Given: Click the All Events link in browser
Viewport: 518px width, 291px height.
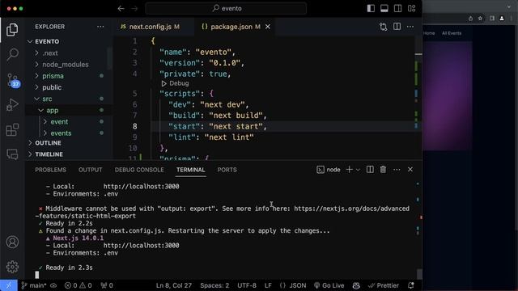Looking at the screenshot, I should tap(452, 33).
